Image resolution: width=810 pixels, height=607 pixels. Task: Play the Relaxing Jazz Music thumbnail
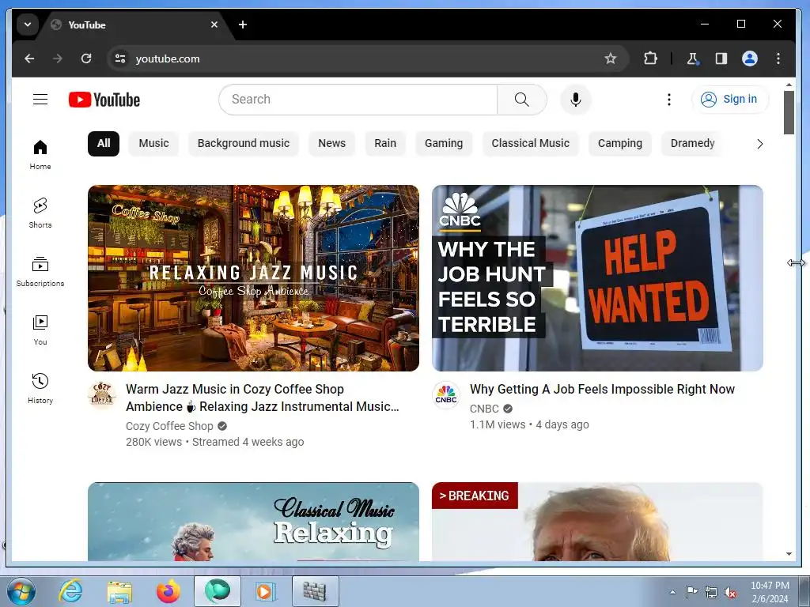(x=253, y=278)
